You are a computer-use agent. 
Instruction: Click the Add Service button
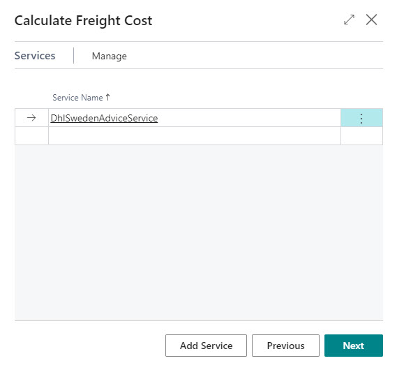coord(206,346)
